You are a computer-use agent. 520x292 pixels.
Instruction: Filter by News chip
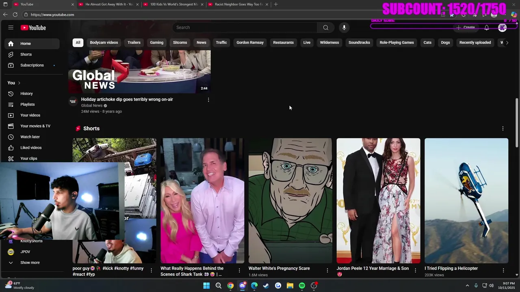point(201,43)
